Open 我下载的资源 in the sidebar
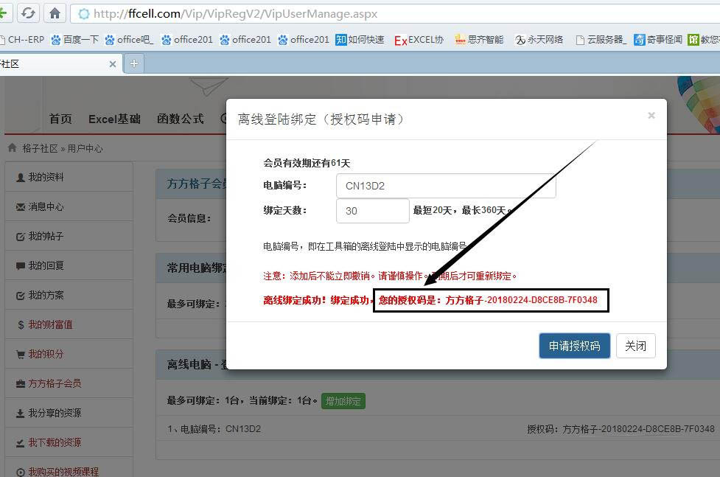Image resolution: width=720 pixels, height=477 pixels. (69, 442)
